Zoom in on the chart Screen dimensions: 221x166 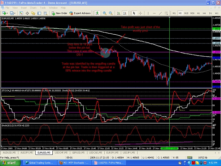(105, 13)
